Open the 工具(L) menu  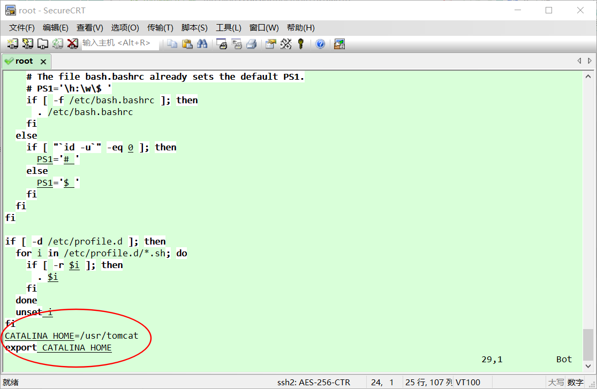pos(229,28)
